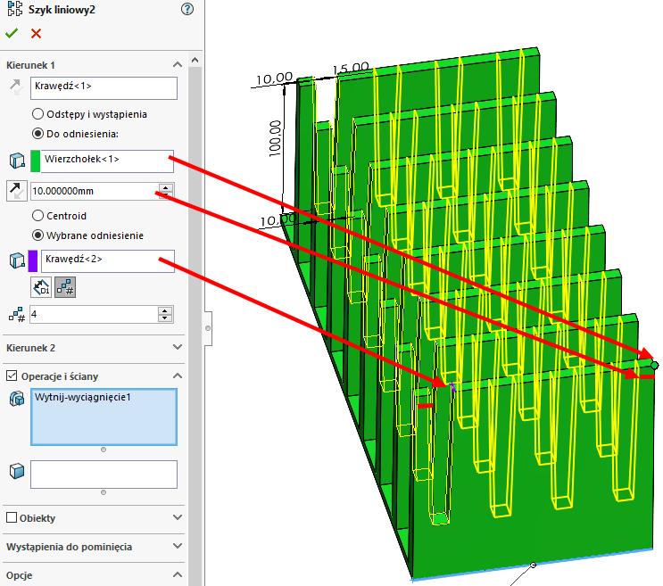Choose the Centroid radio option
Image resolution: width=663 pixels, height=586 pixels.
pos(37,216)
